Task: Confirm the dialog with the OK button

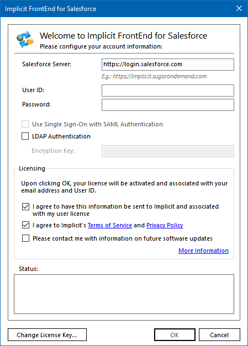Action: point(175,335)
